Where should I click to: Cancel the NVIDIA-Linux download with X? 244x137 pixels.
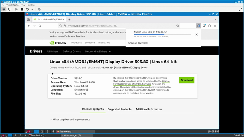pos(197,35)
